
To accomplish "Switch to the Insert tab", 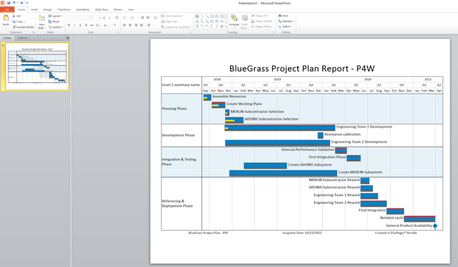I will (x=34, y=10).
